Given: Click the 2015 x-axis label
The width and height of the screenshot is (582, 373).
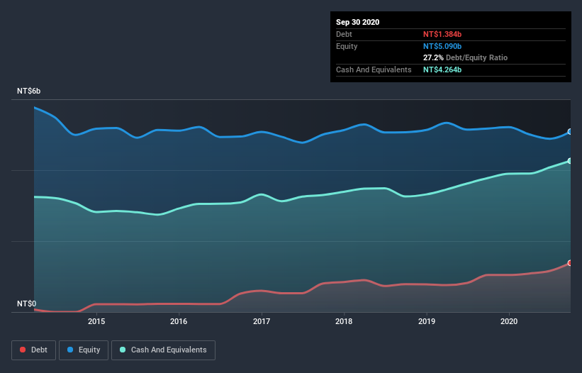Looking at the screenshot, I should (96, 321).
